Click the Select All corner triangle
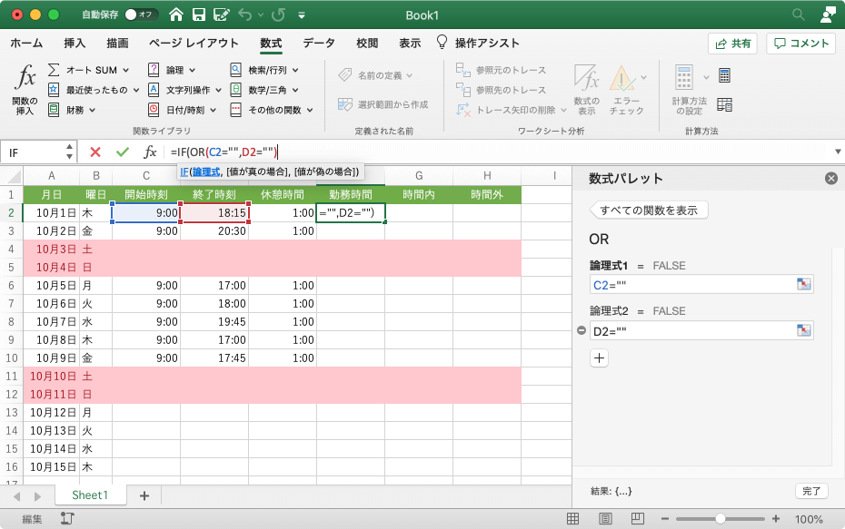The height and width of the screenshot is (529, 845). click(12, 176)
